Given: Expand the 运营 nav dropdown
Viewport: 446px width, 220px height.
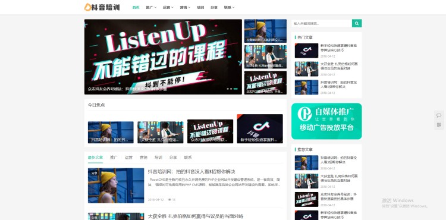Looking at the screenshot, I should click(x=168, y=7).
